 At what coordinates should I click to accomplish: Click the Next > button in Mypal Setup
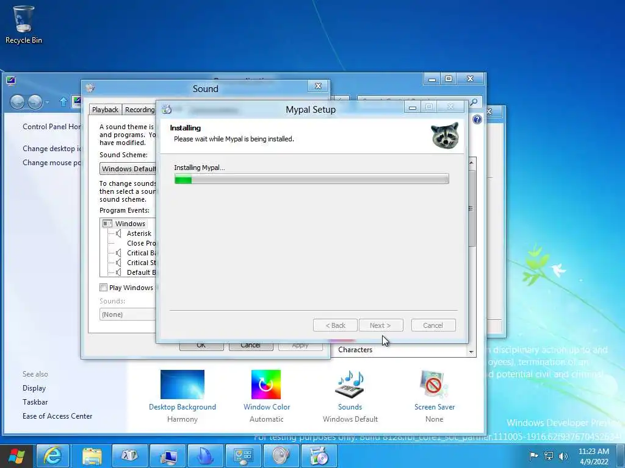381,325
